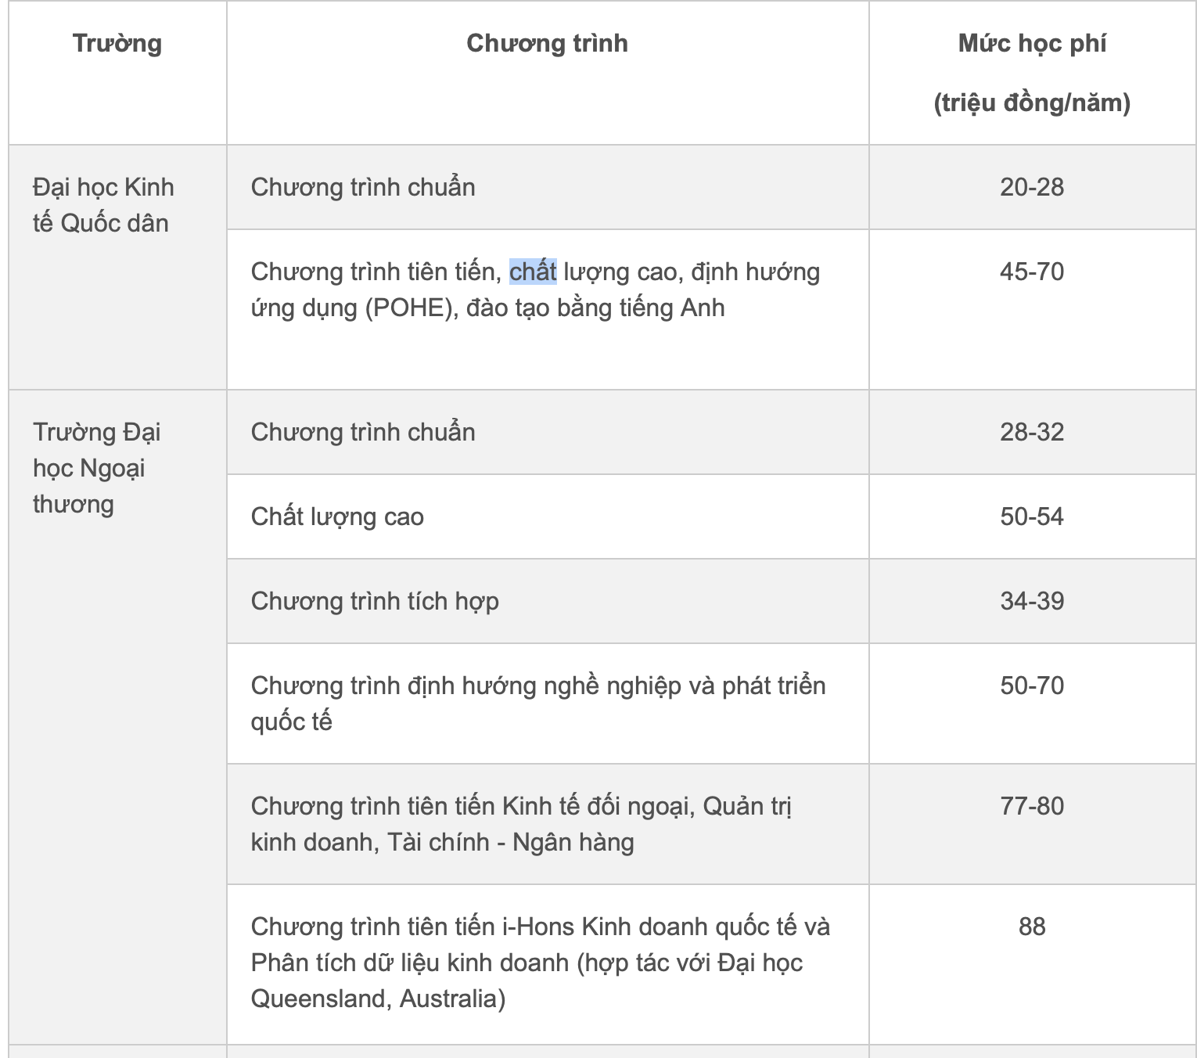This screenshot has height=1058, width=1197.
Task: Click the 'Trường' column header
Action: (117, 43)
